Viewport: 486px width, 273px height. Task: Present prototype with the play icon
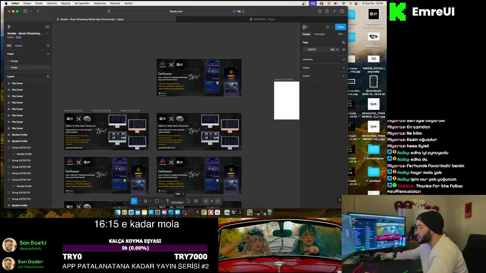point(328,27)
